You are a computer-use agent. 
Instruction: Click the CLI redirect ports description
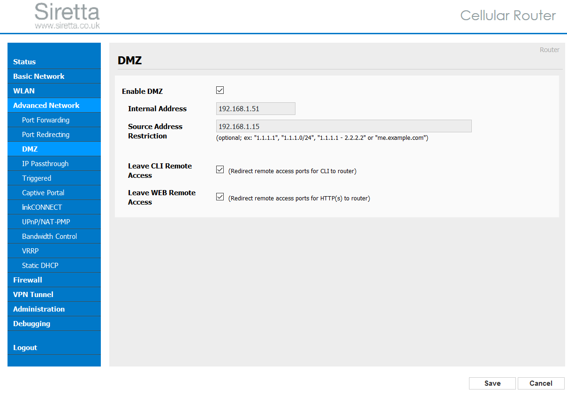click(292, 171)
